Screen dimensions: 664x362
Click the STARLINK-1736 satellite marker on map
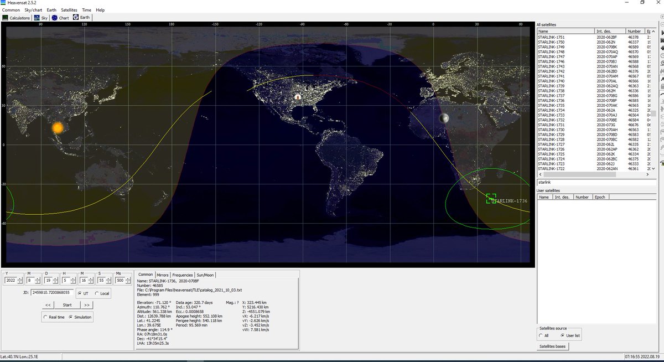491,198
